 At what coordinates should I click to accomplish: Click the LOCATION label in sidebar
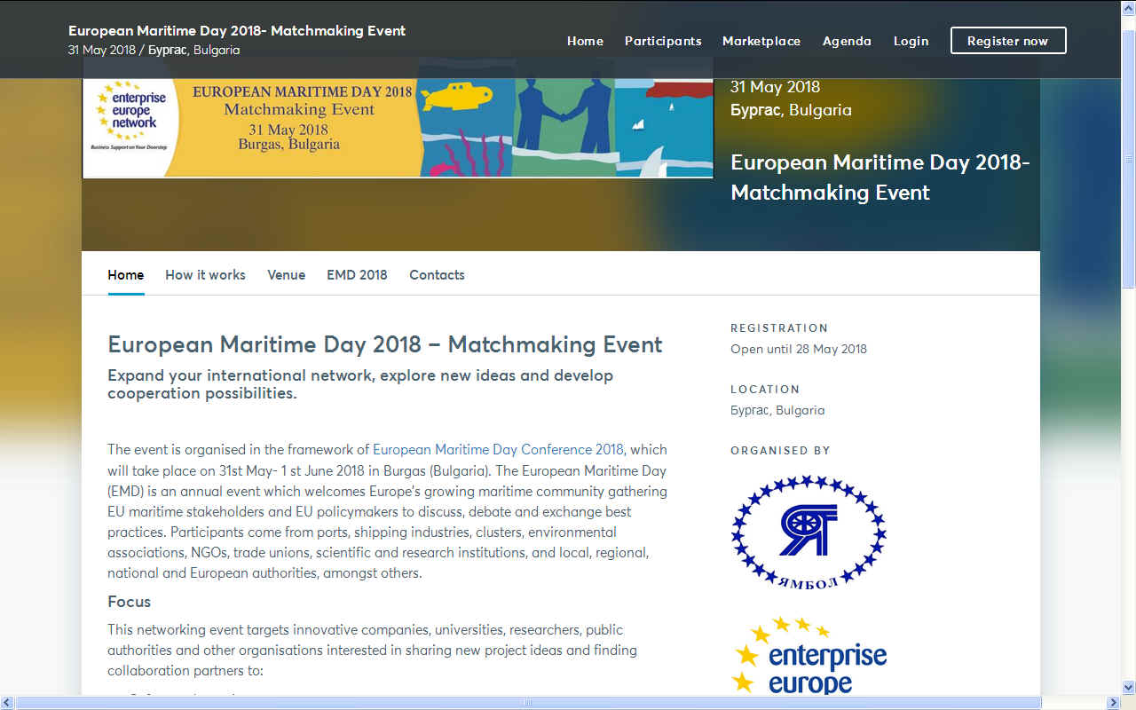[765, 390]
